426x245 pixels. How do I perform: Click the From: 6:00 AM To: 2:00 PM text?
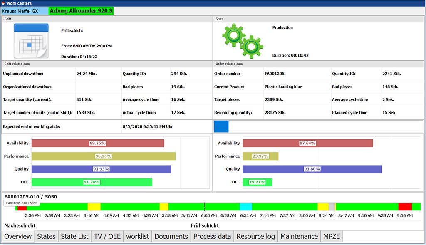pyautogui.click(x=87, y=46)
